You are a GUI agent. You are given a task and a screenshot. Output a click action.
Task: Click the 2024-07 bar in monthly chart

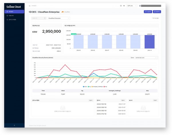point(107,42)
